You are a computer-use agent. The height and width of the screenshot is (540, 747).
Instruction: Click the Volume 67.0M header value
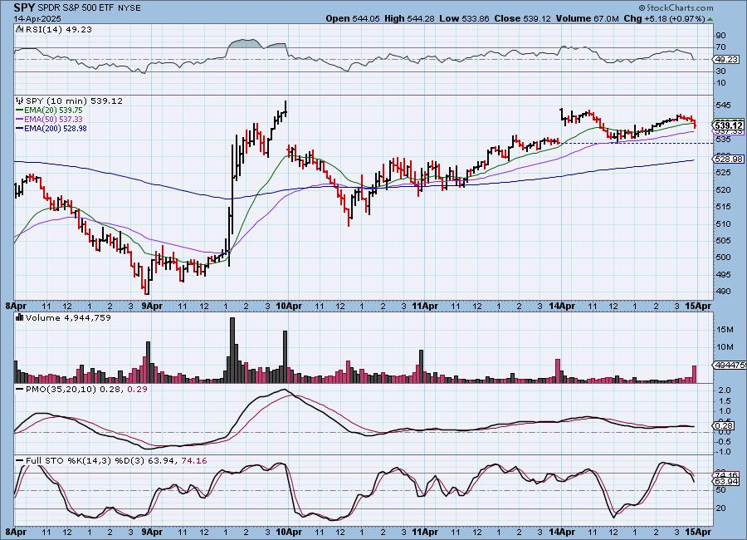[x=587, y=18]
